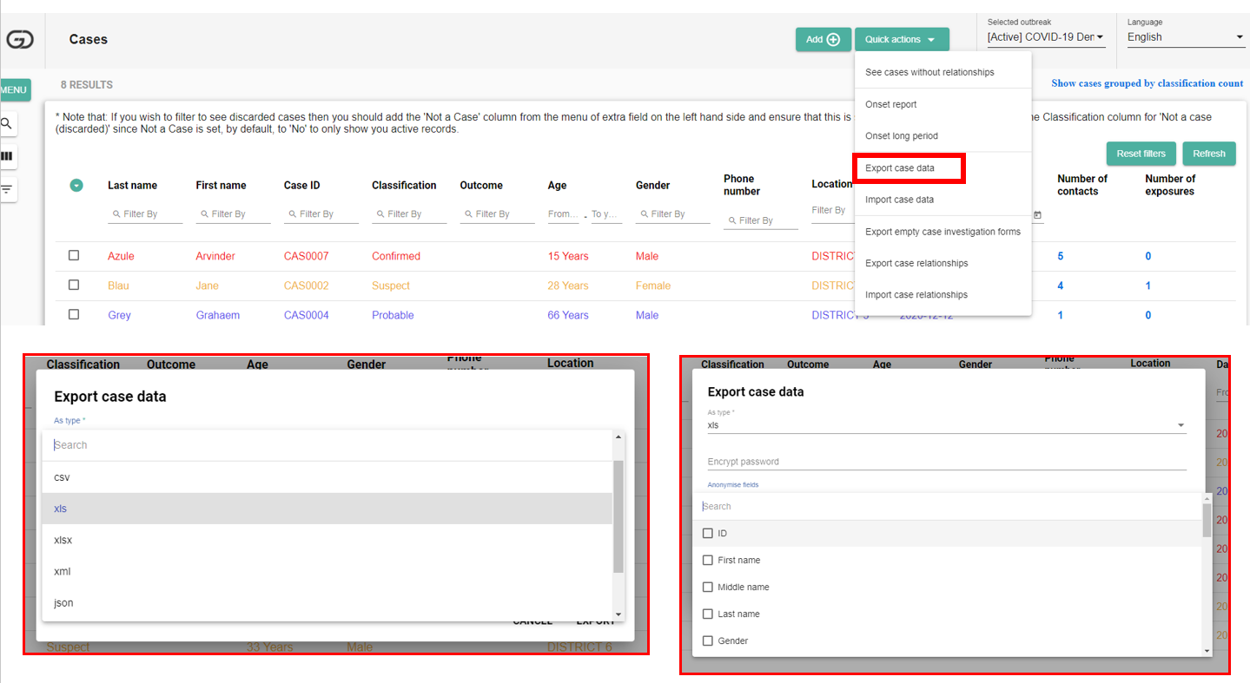
Task: Open the search icon in left sidebar
Action: (7, 124)
